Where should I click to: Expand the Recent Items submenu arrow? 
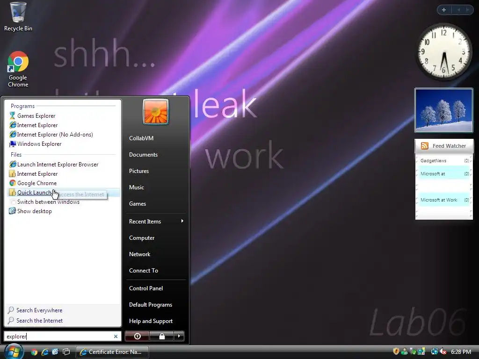(x=182, y=221)
